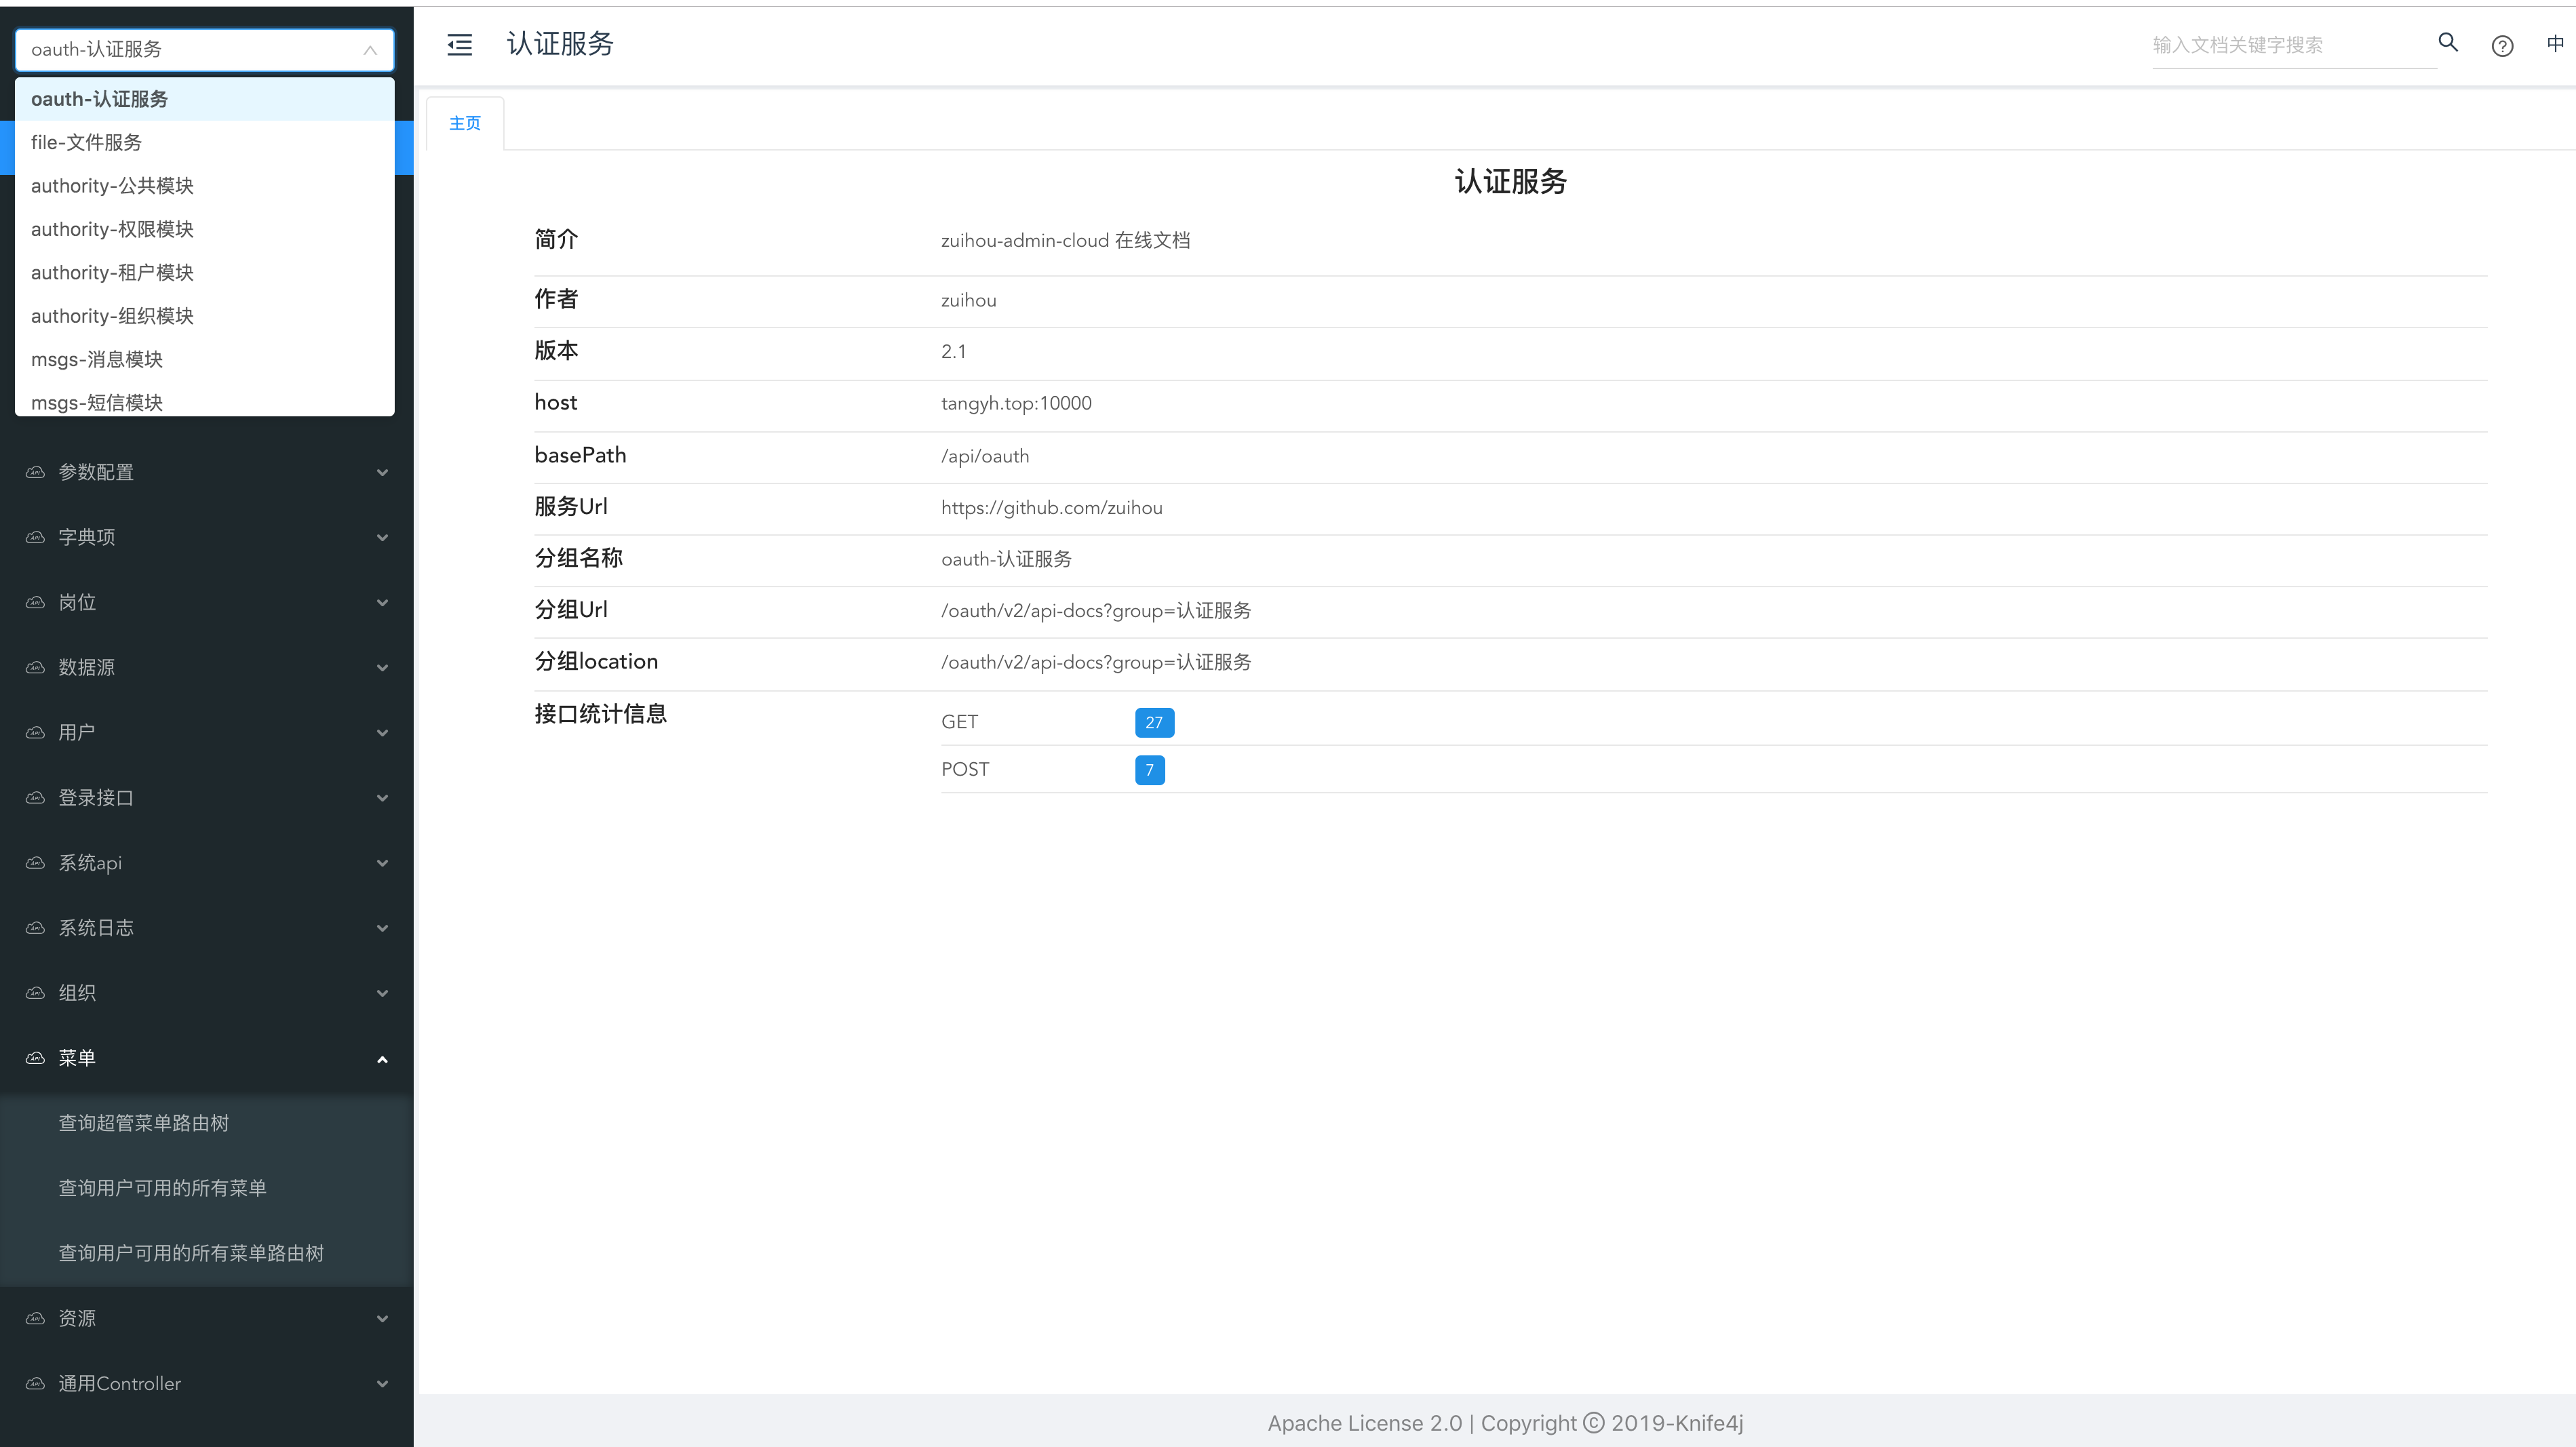Select authority-公共模块 in the dropdown list
Viewport: 2576px width, 1447px height.
pyautogui.click(x=204, y=186)
